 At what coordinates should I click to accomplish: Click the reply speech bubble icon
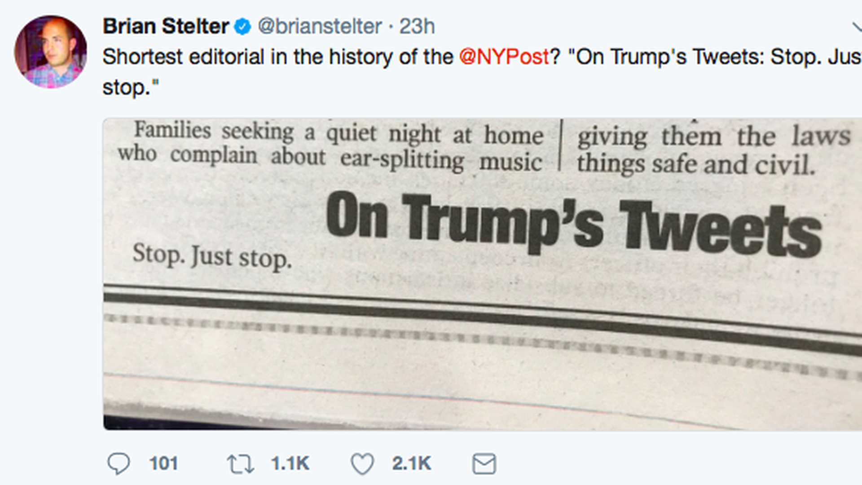[119, 463]
